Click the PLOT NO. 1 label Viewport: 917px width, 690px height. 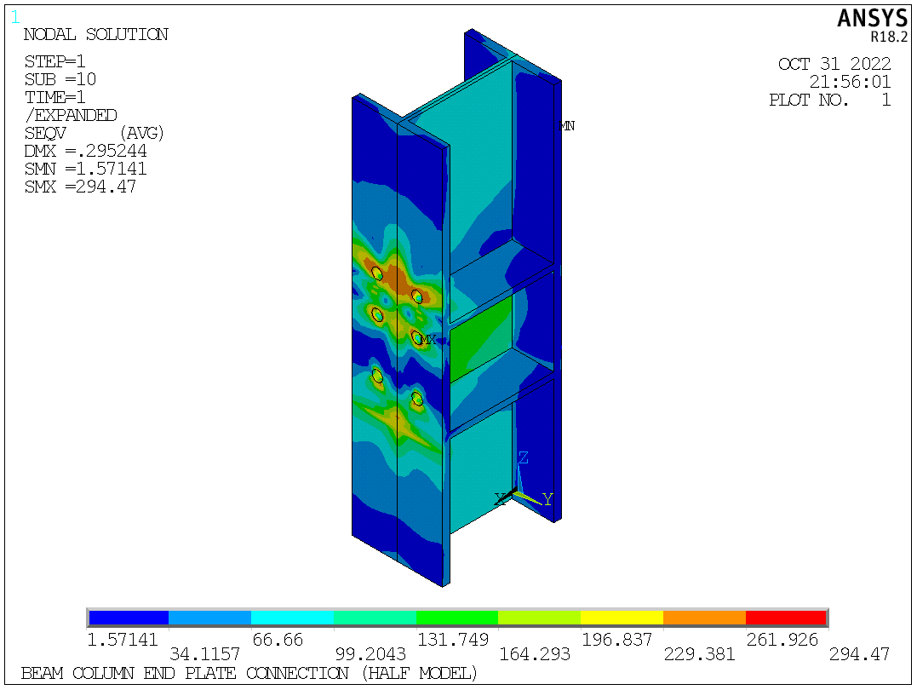[829, 100]
